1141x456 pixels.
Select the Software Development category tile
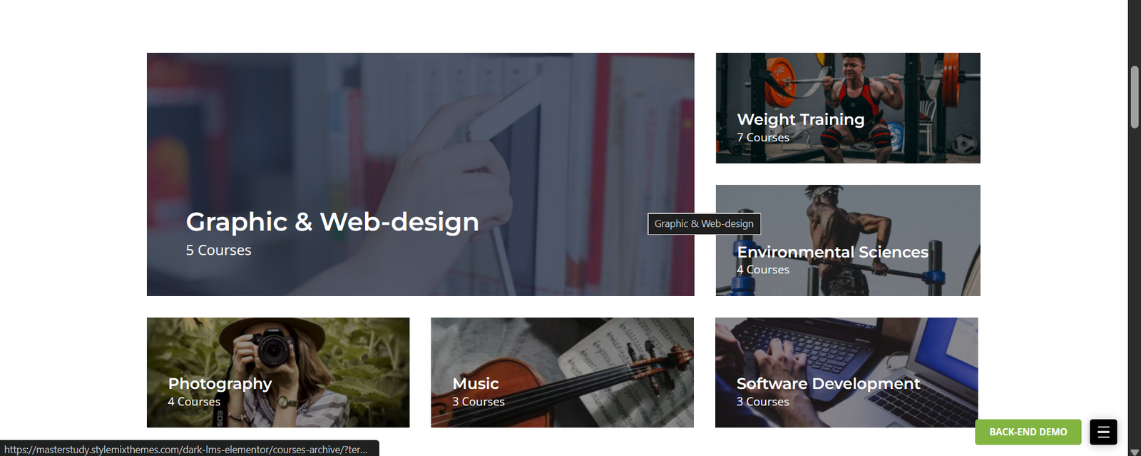[x=846, y=373]
